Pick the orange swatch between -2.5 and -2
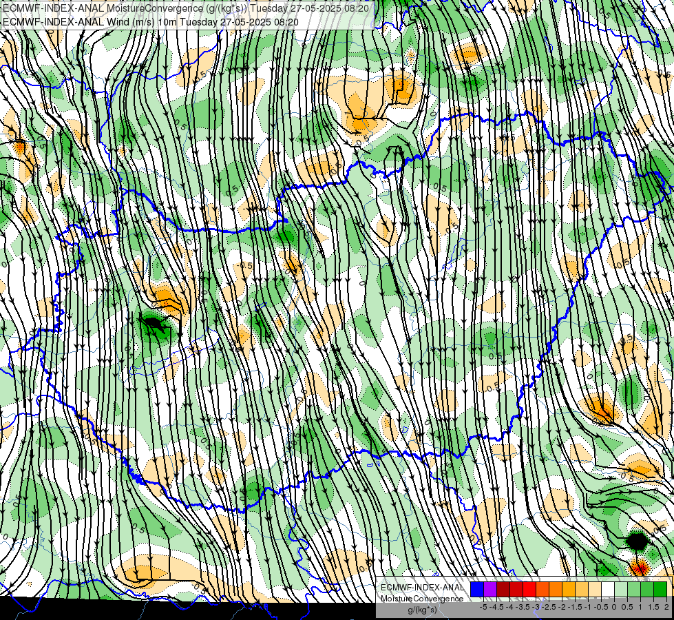 pos(556,589)
